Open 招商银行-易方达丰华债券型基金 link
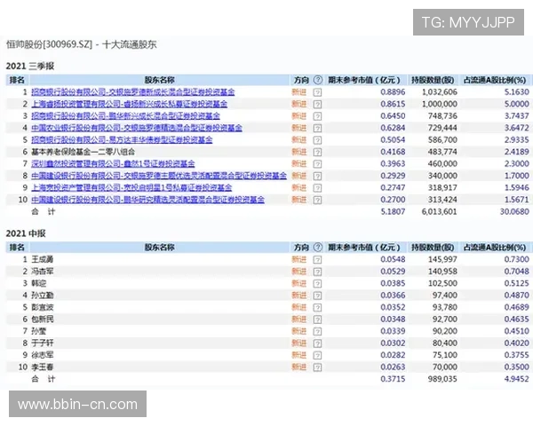The image size is (533, 426). [122, 139]
